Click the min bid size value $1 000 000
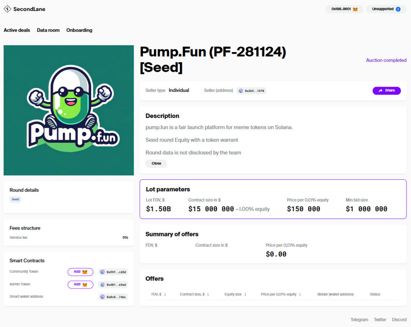The height and width of the screenshot is (327, 411). 366,209
